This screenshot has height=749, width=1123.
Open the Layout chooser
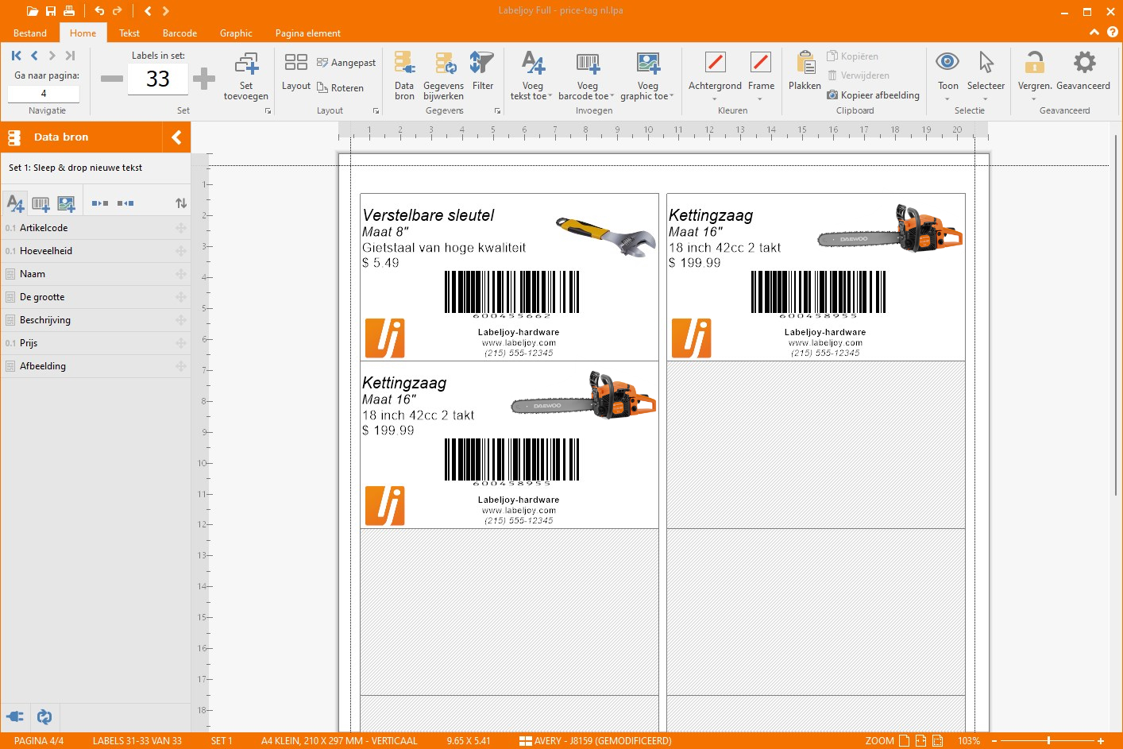(x=296, y=71)
